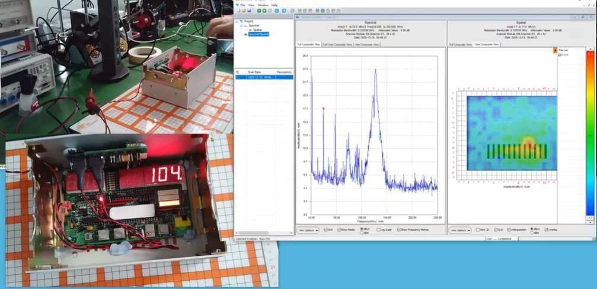Open View Options dropdown under spatial map

(x=460, y=230)
